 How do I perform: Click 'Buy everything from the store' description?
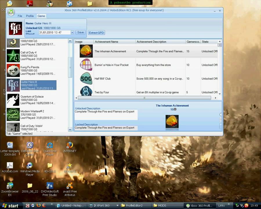tap(153, 65)
